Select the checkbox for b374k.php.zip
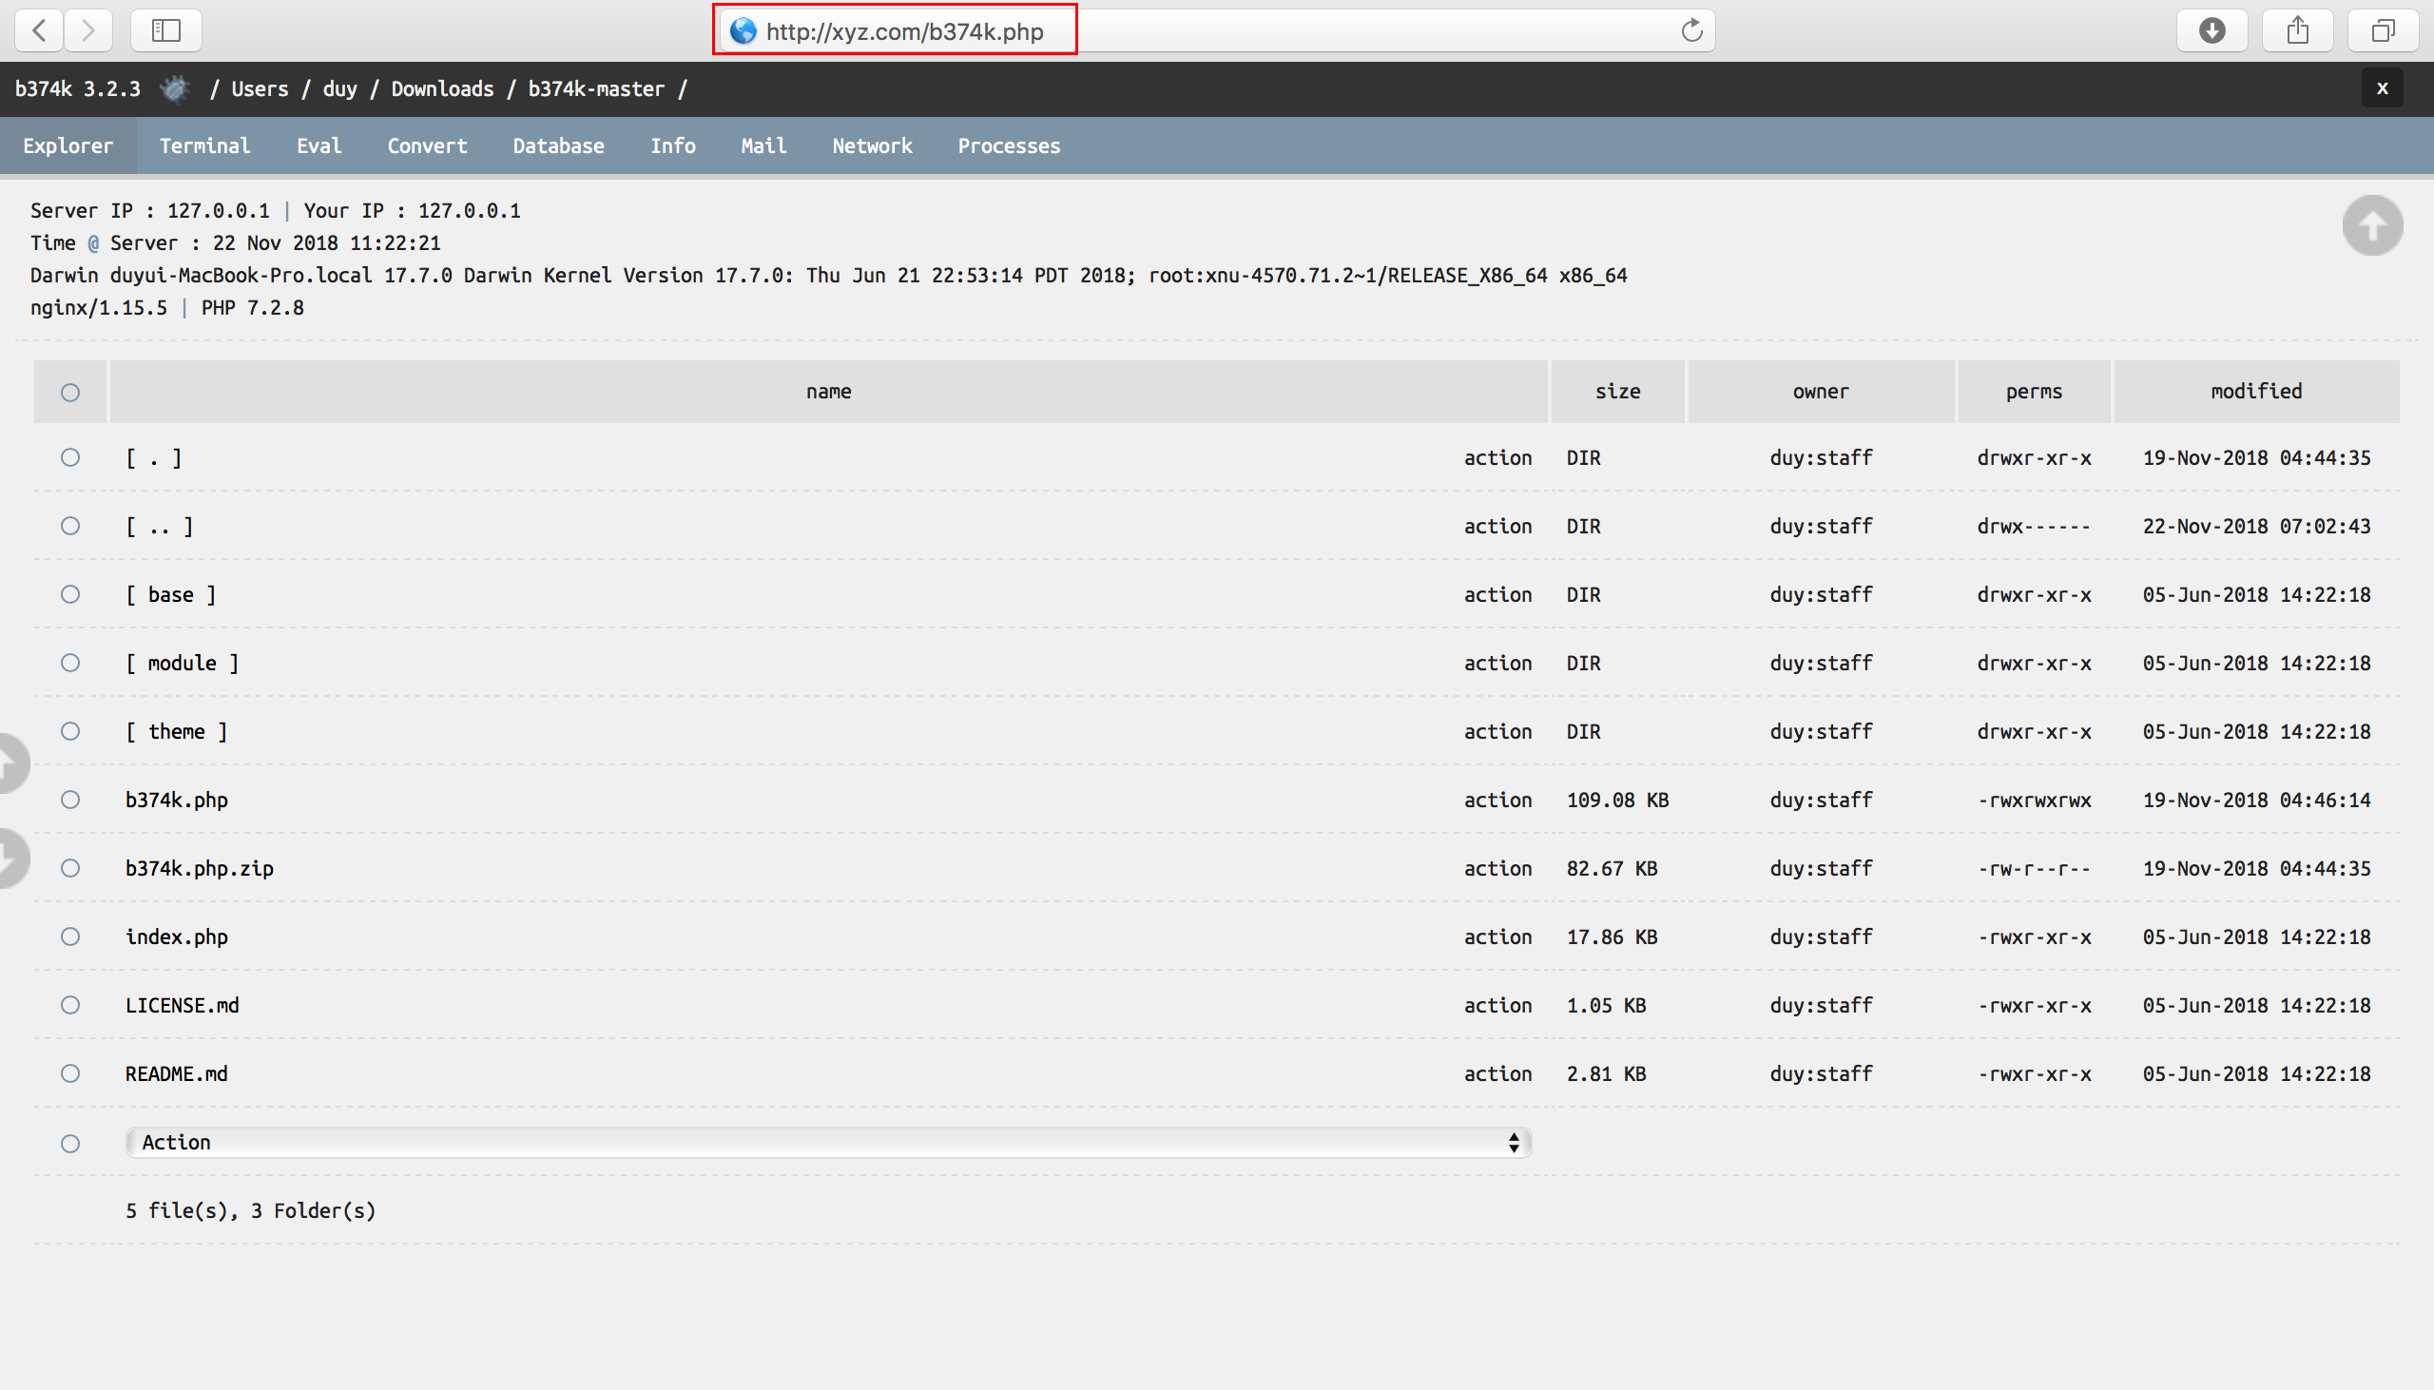2434x1390 pixels. [x=70, y=868]
